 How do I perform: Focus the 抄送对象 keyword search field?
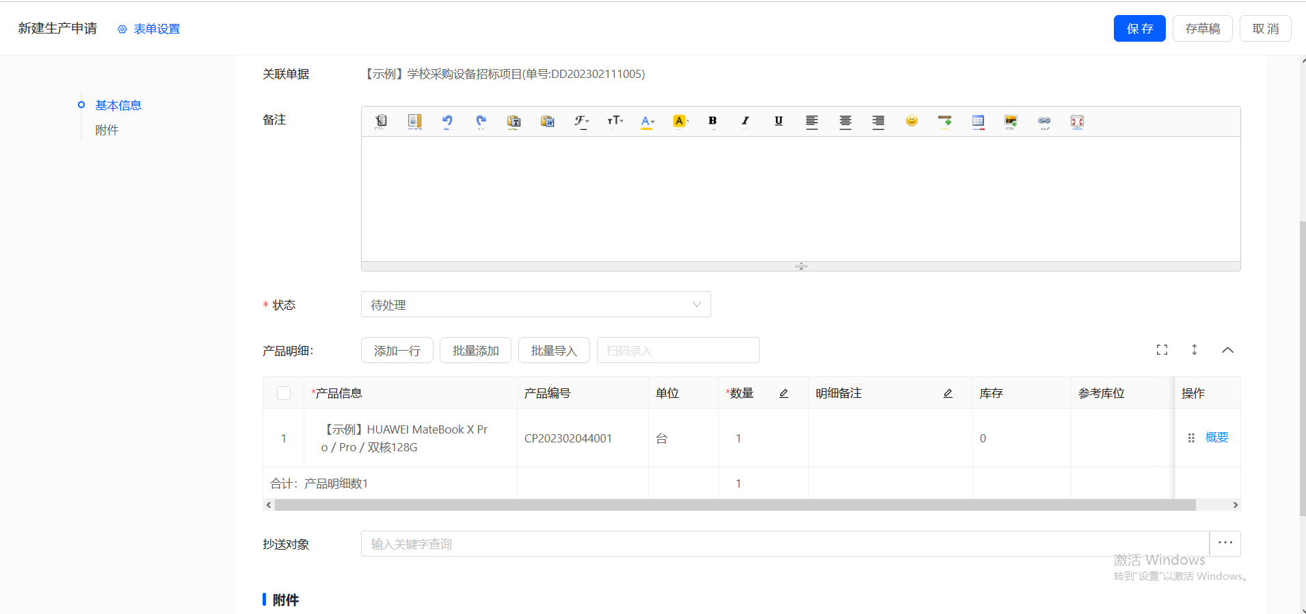785,544
